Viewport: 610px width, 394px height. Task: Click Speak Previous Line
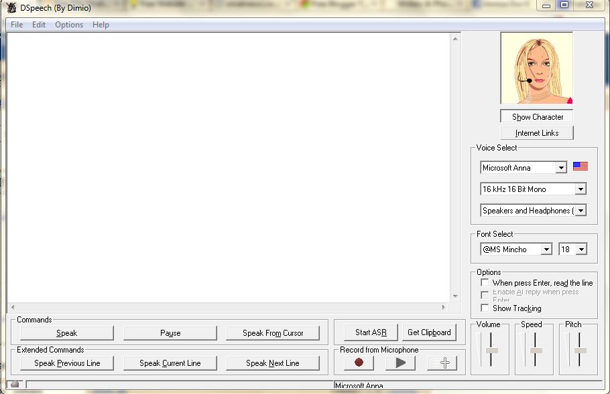tap(67, 363)
